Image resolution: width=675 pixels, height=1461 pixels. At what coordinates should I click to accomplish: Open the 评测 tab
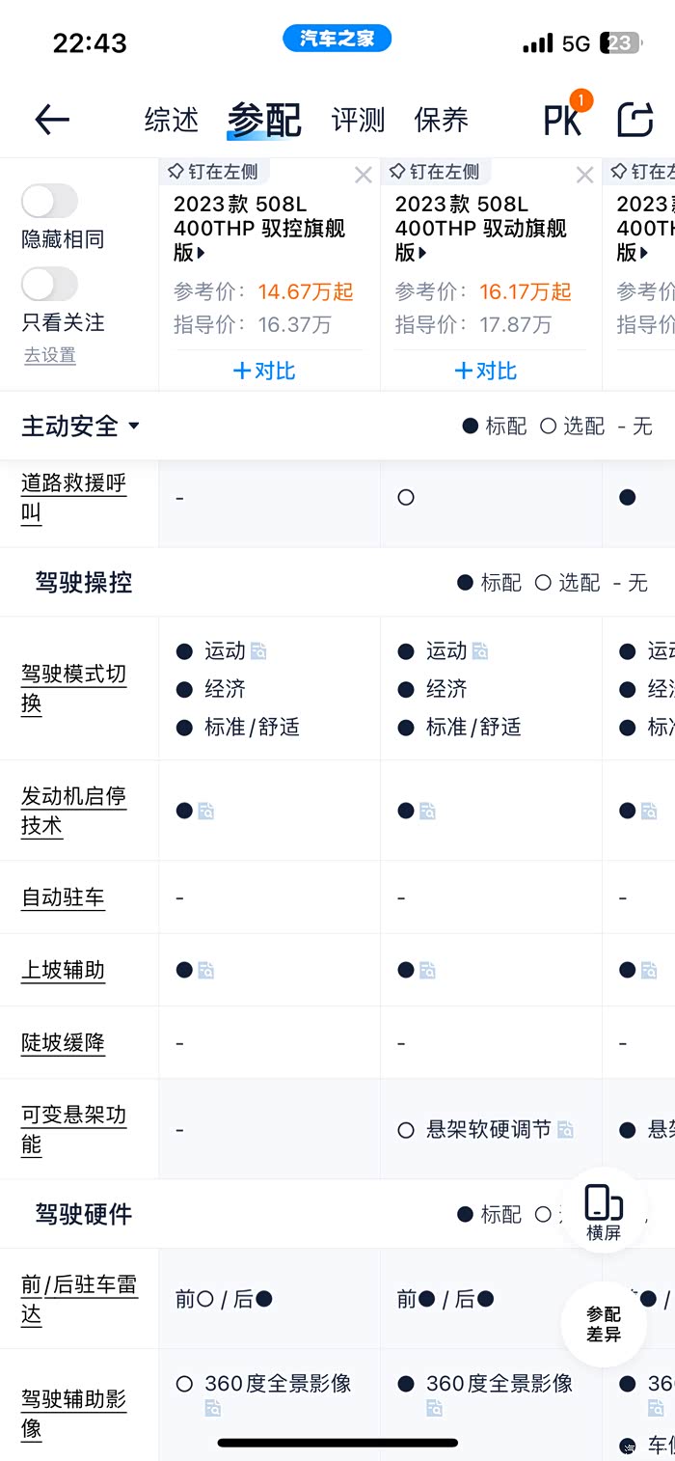click(358, 120)
